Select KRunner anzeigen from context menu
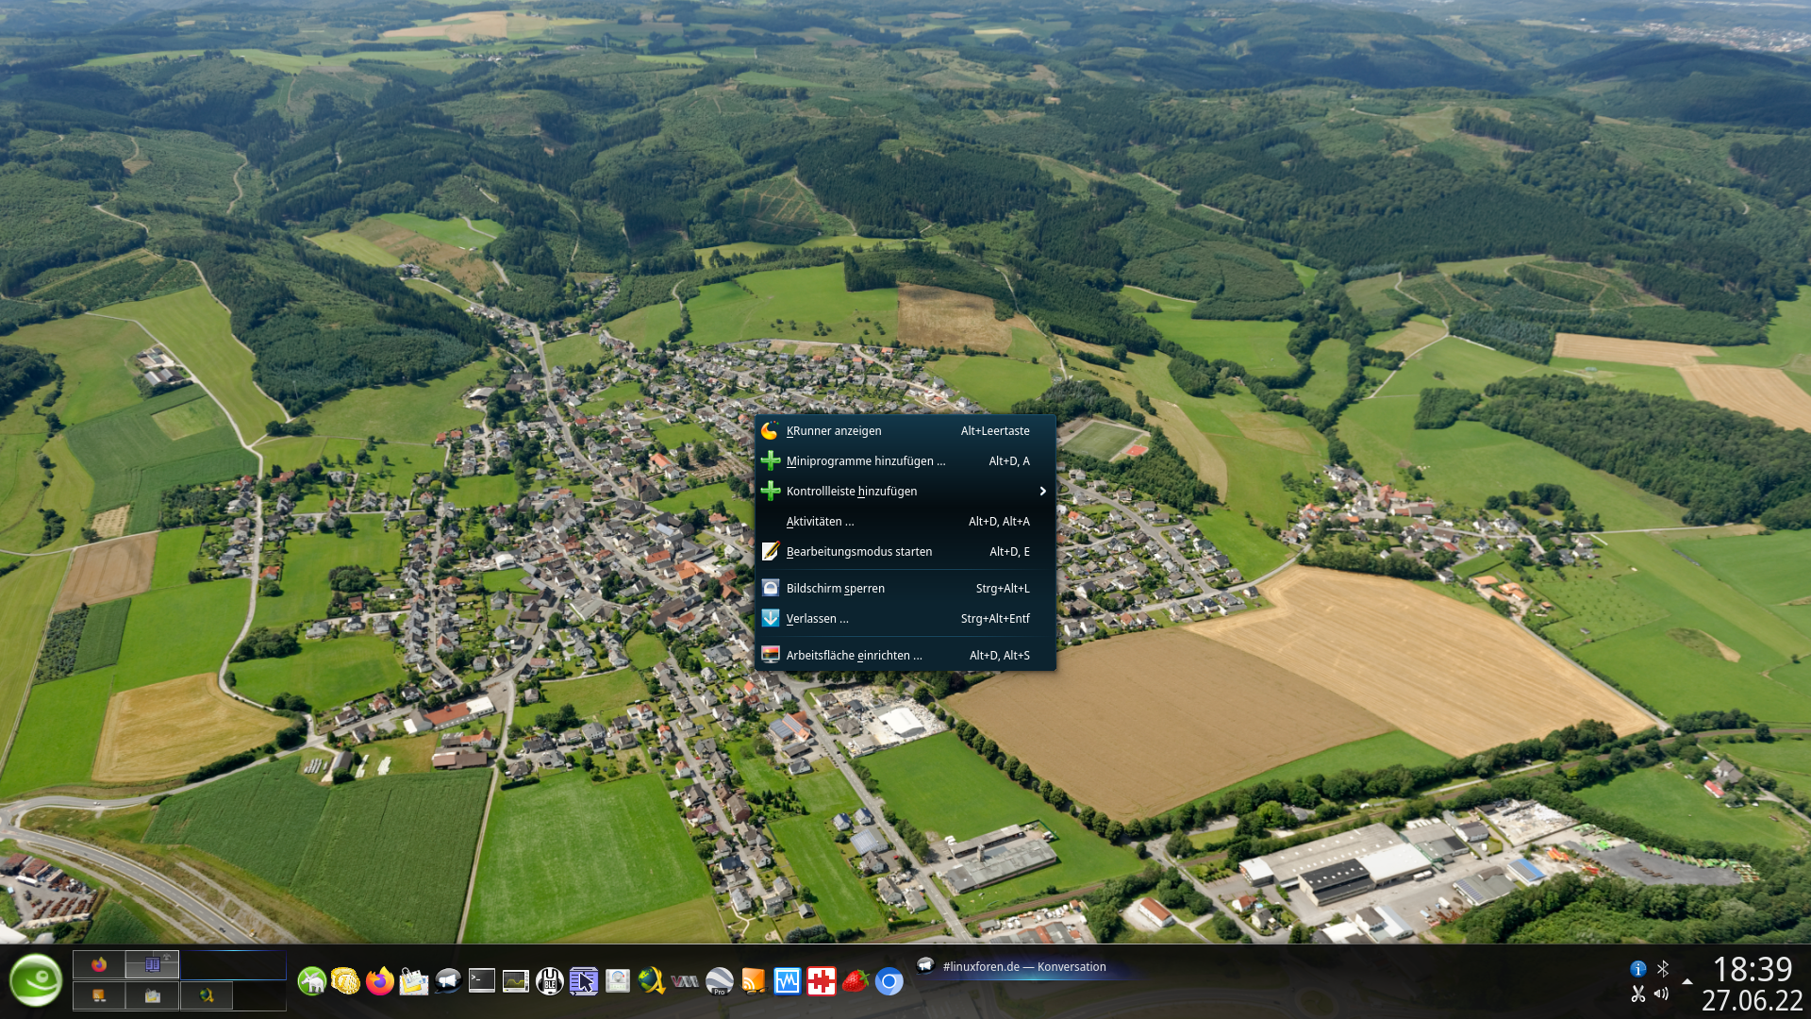Screen dimensions: 1811x1019 tap(905, 430)
